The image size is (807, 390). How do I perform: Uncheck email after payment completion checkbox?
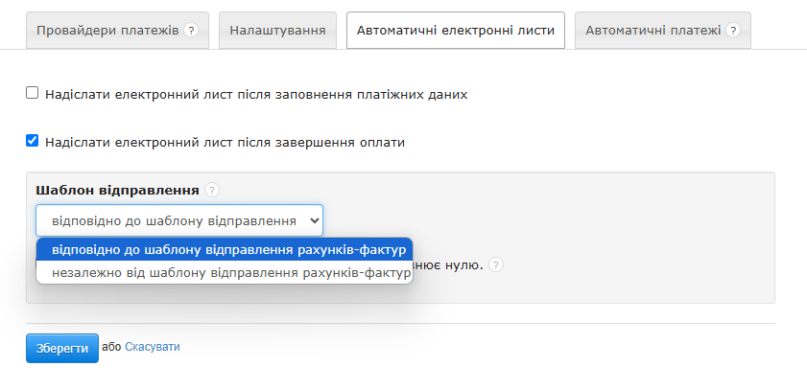tap(32, 141)
